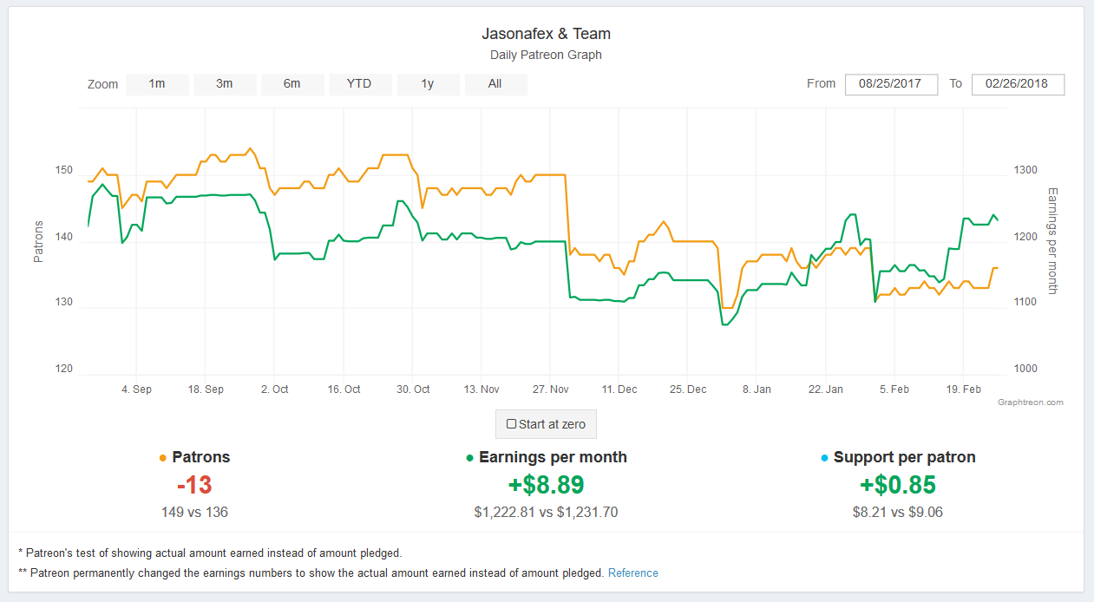Show All data zoom range

coord(495,84)
